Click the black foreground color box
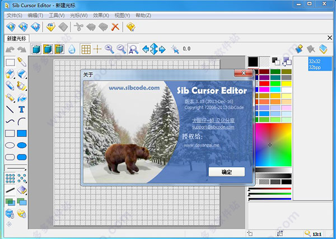The image size is (336, 239). tap(253, 62)
